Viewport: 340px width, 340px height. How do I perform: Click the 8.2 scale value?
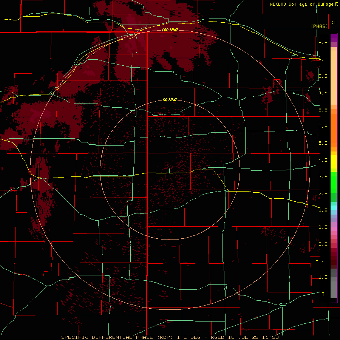[x=323, y=76]
